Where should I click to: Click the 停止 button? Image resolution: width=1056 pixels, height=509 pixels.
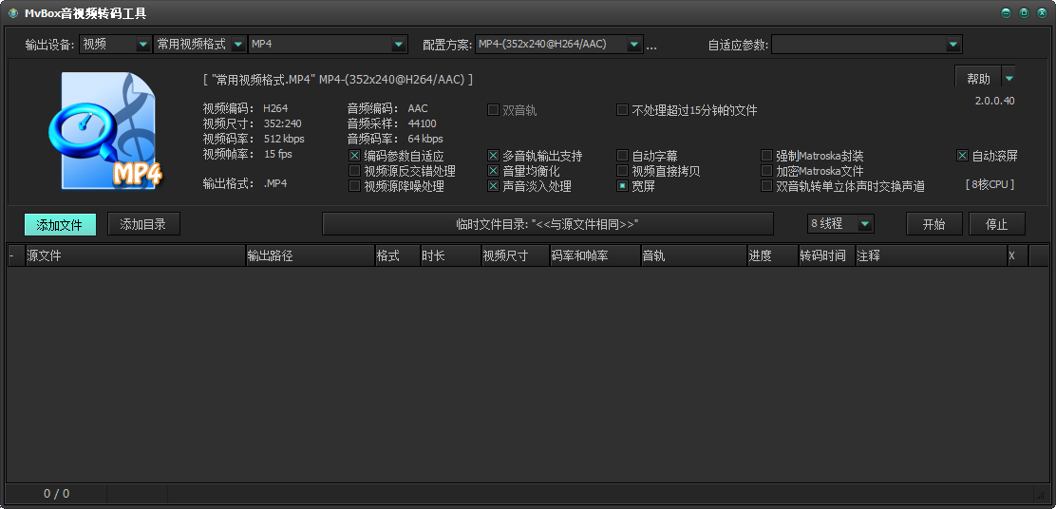pyautogui.click(x=997, y=224)
